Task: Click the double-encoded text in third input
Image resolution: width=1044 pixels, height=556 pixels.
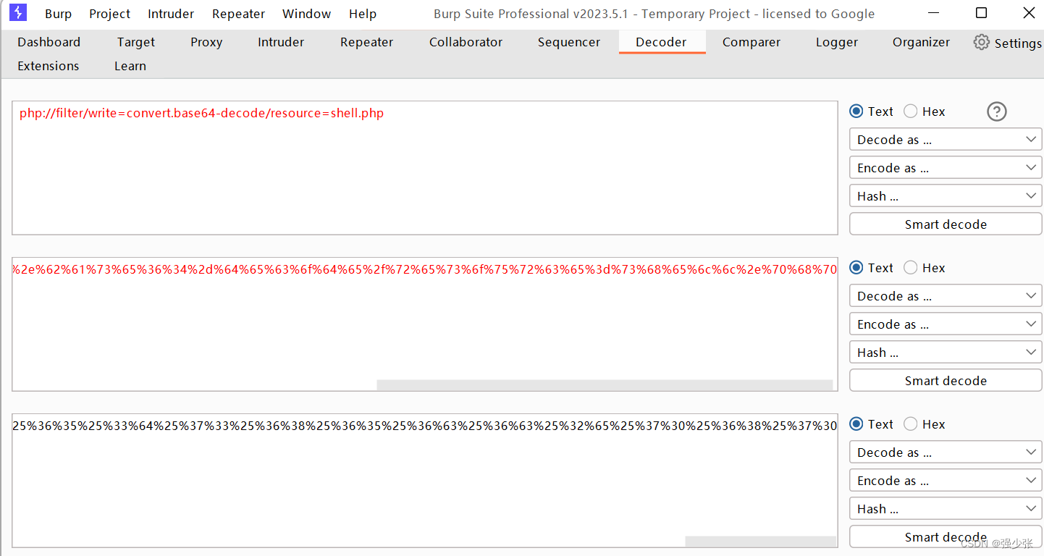Action: pos(425,426)
